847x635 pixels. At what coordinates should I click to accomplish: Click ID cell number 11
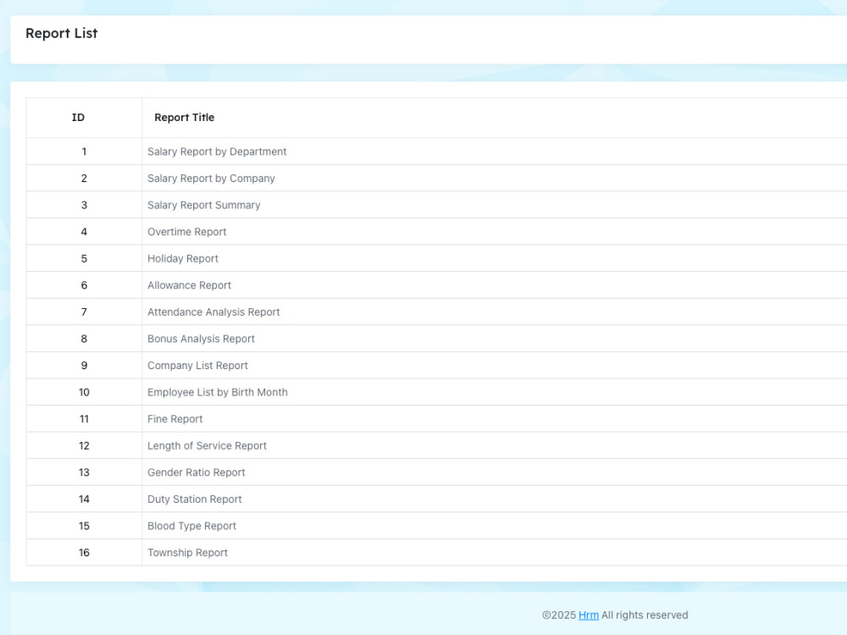pos(84,419)
